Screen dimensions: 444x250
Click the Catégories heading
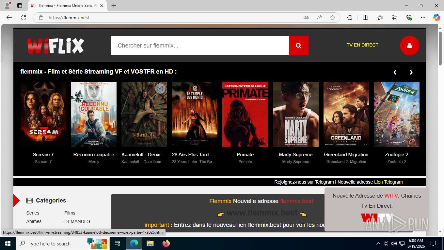tap(51, 201)
